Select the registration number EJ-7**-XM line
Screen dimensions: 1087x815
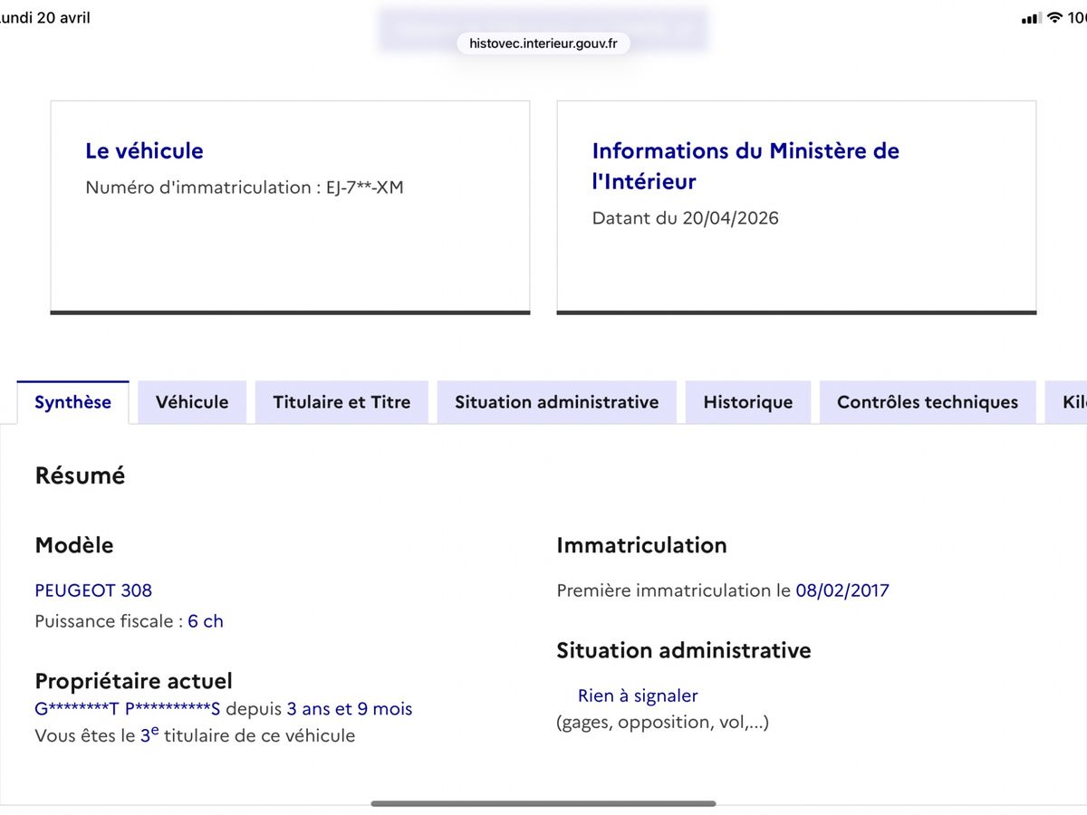click(x=245, y=187)
